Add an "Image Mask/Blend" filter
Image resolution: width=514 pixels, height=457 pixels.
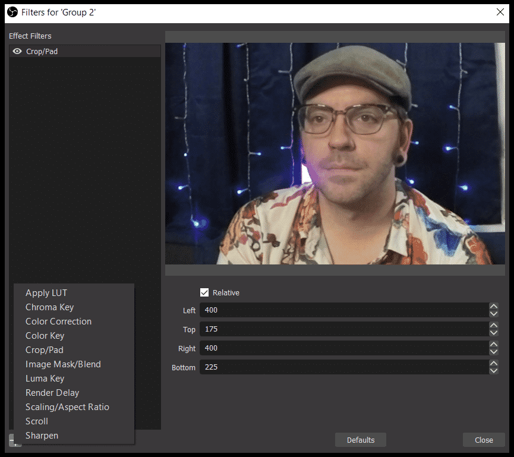63,364
